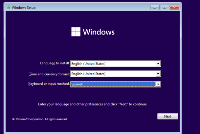Maximize the Windows Setup window

point(165,8)
